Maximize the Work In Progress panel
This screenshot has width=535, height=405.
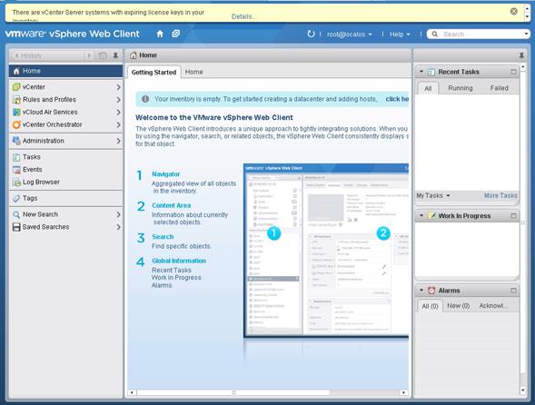click(x=513, y=216)
